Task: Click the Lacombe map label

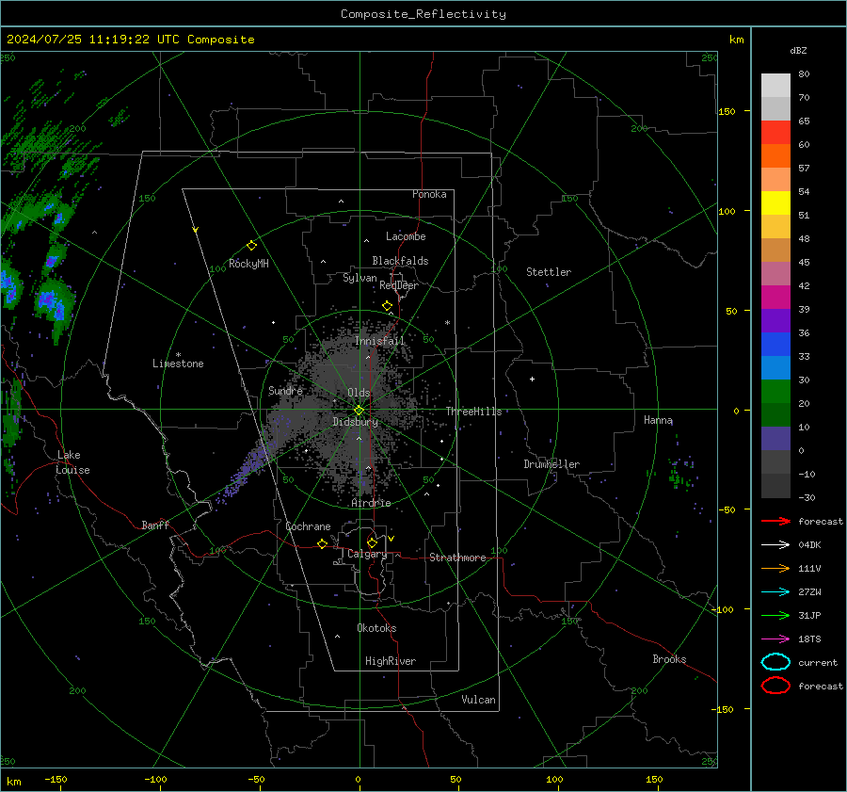Action: [406, 236]
